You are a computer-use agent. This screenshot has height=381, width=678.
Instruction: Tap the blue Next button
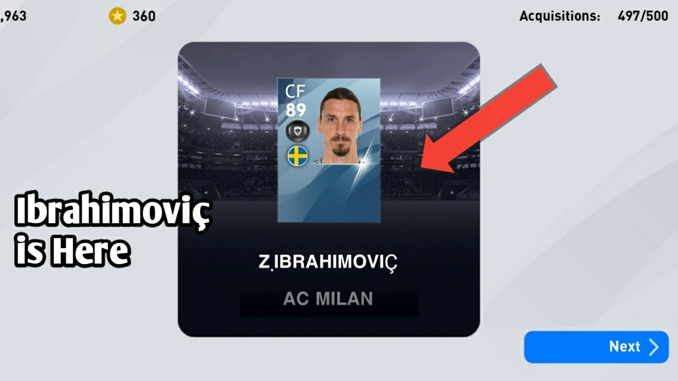pyautogui.click(x=596, y=347)
